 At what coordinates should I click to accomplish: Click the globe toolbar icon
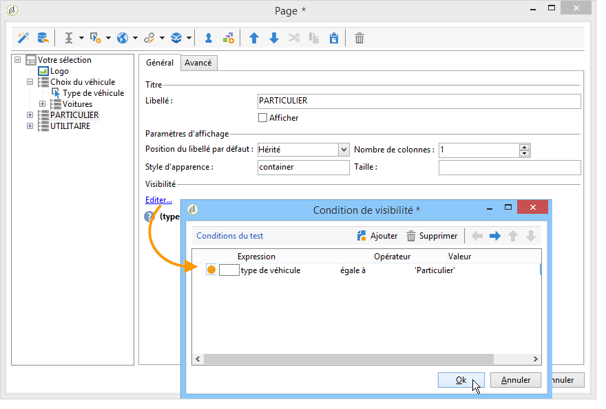click(123, 38)
